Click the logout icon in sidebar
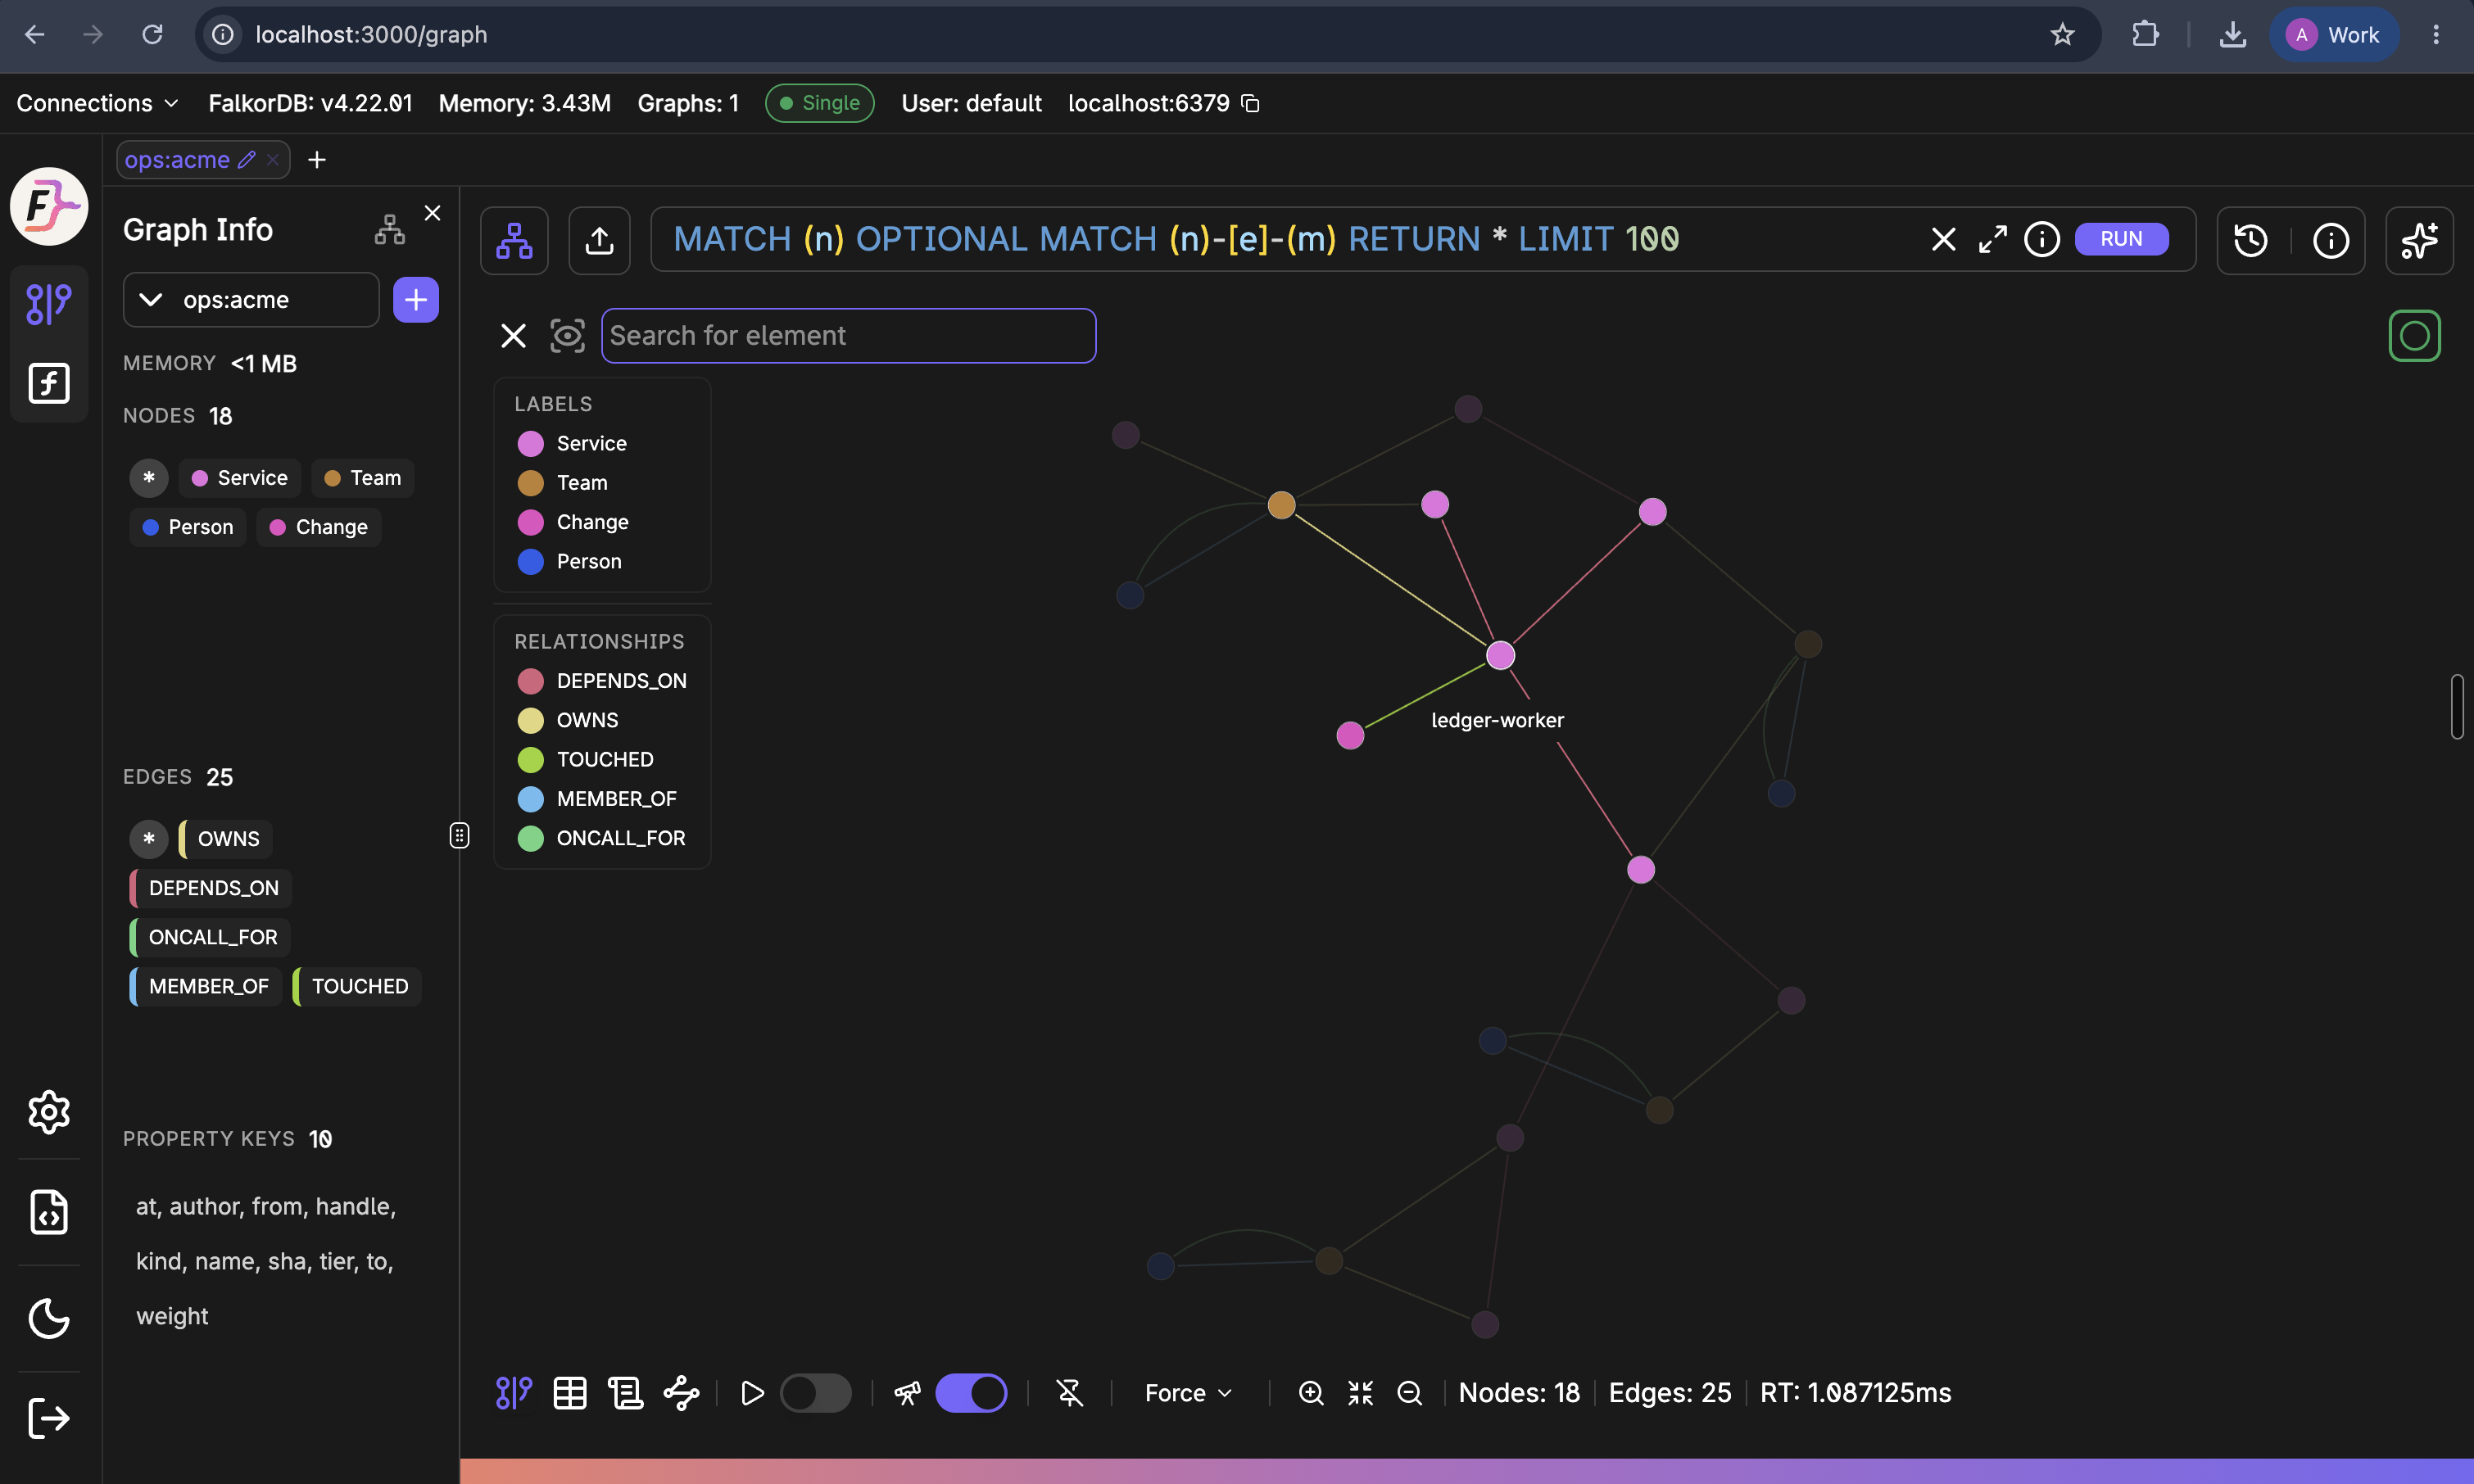 48,1418
